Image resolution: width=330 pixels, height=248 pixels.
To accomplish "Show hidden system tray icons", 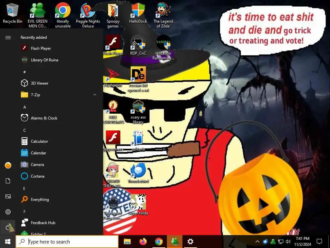I will click(x=257, y=242).
